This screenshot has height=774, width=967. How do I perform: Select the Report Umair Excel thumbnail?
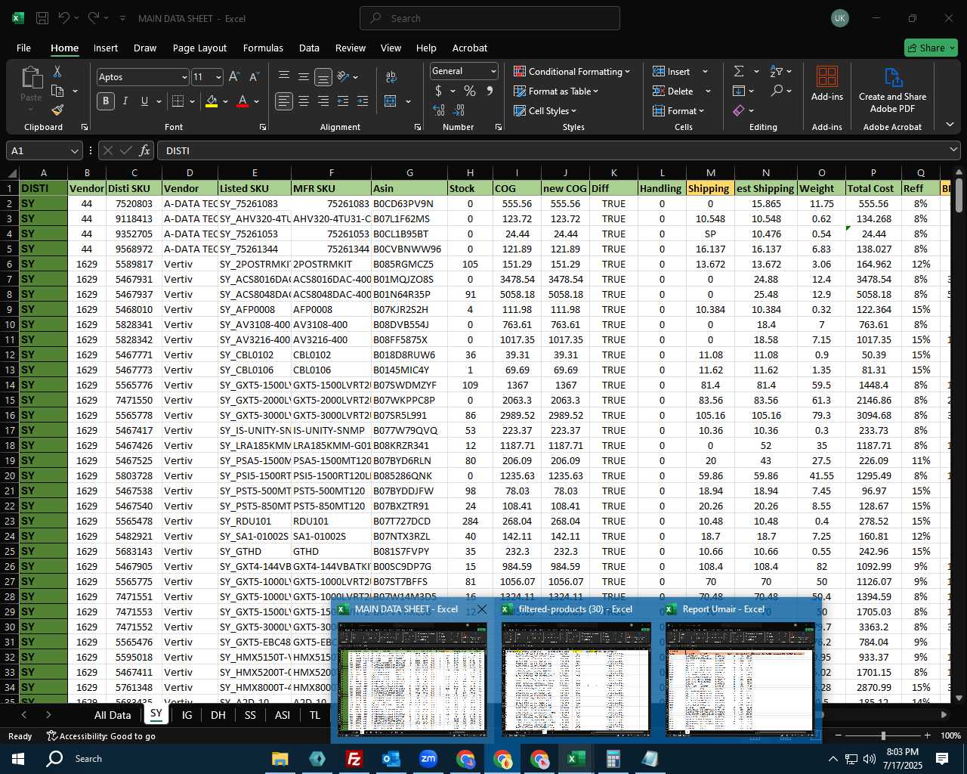coord(740,670)
